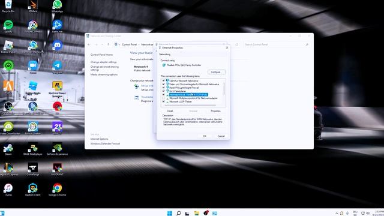Screen dimensions: 384x216
Task: Open the FIFA 21 desktop shortcut
Action: click(57, 128)
